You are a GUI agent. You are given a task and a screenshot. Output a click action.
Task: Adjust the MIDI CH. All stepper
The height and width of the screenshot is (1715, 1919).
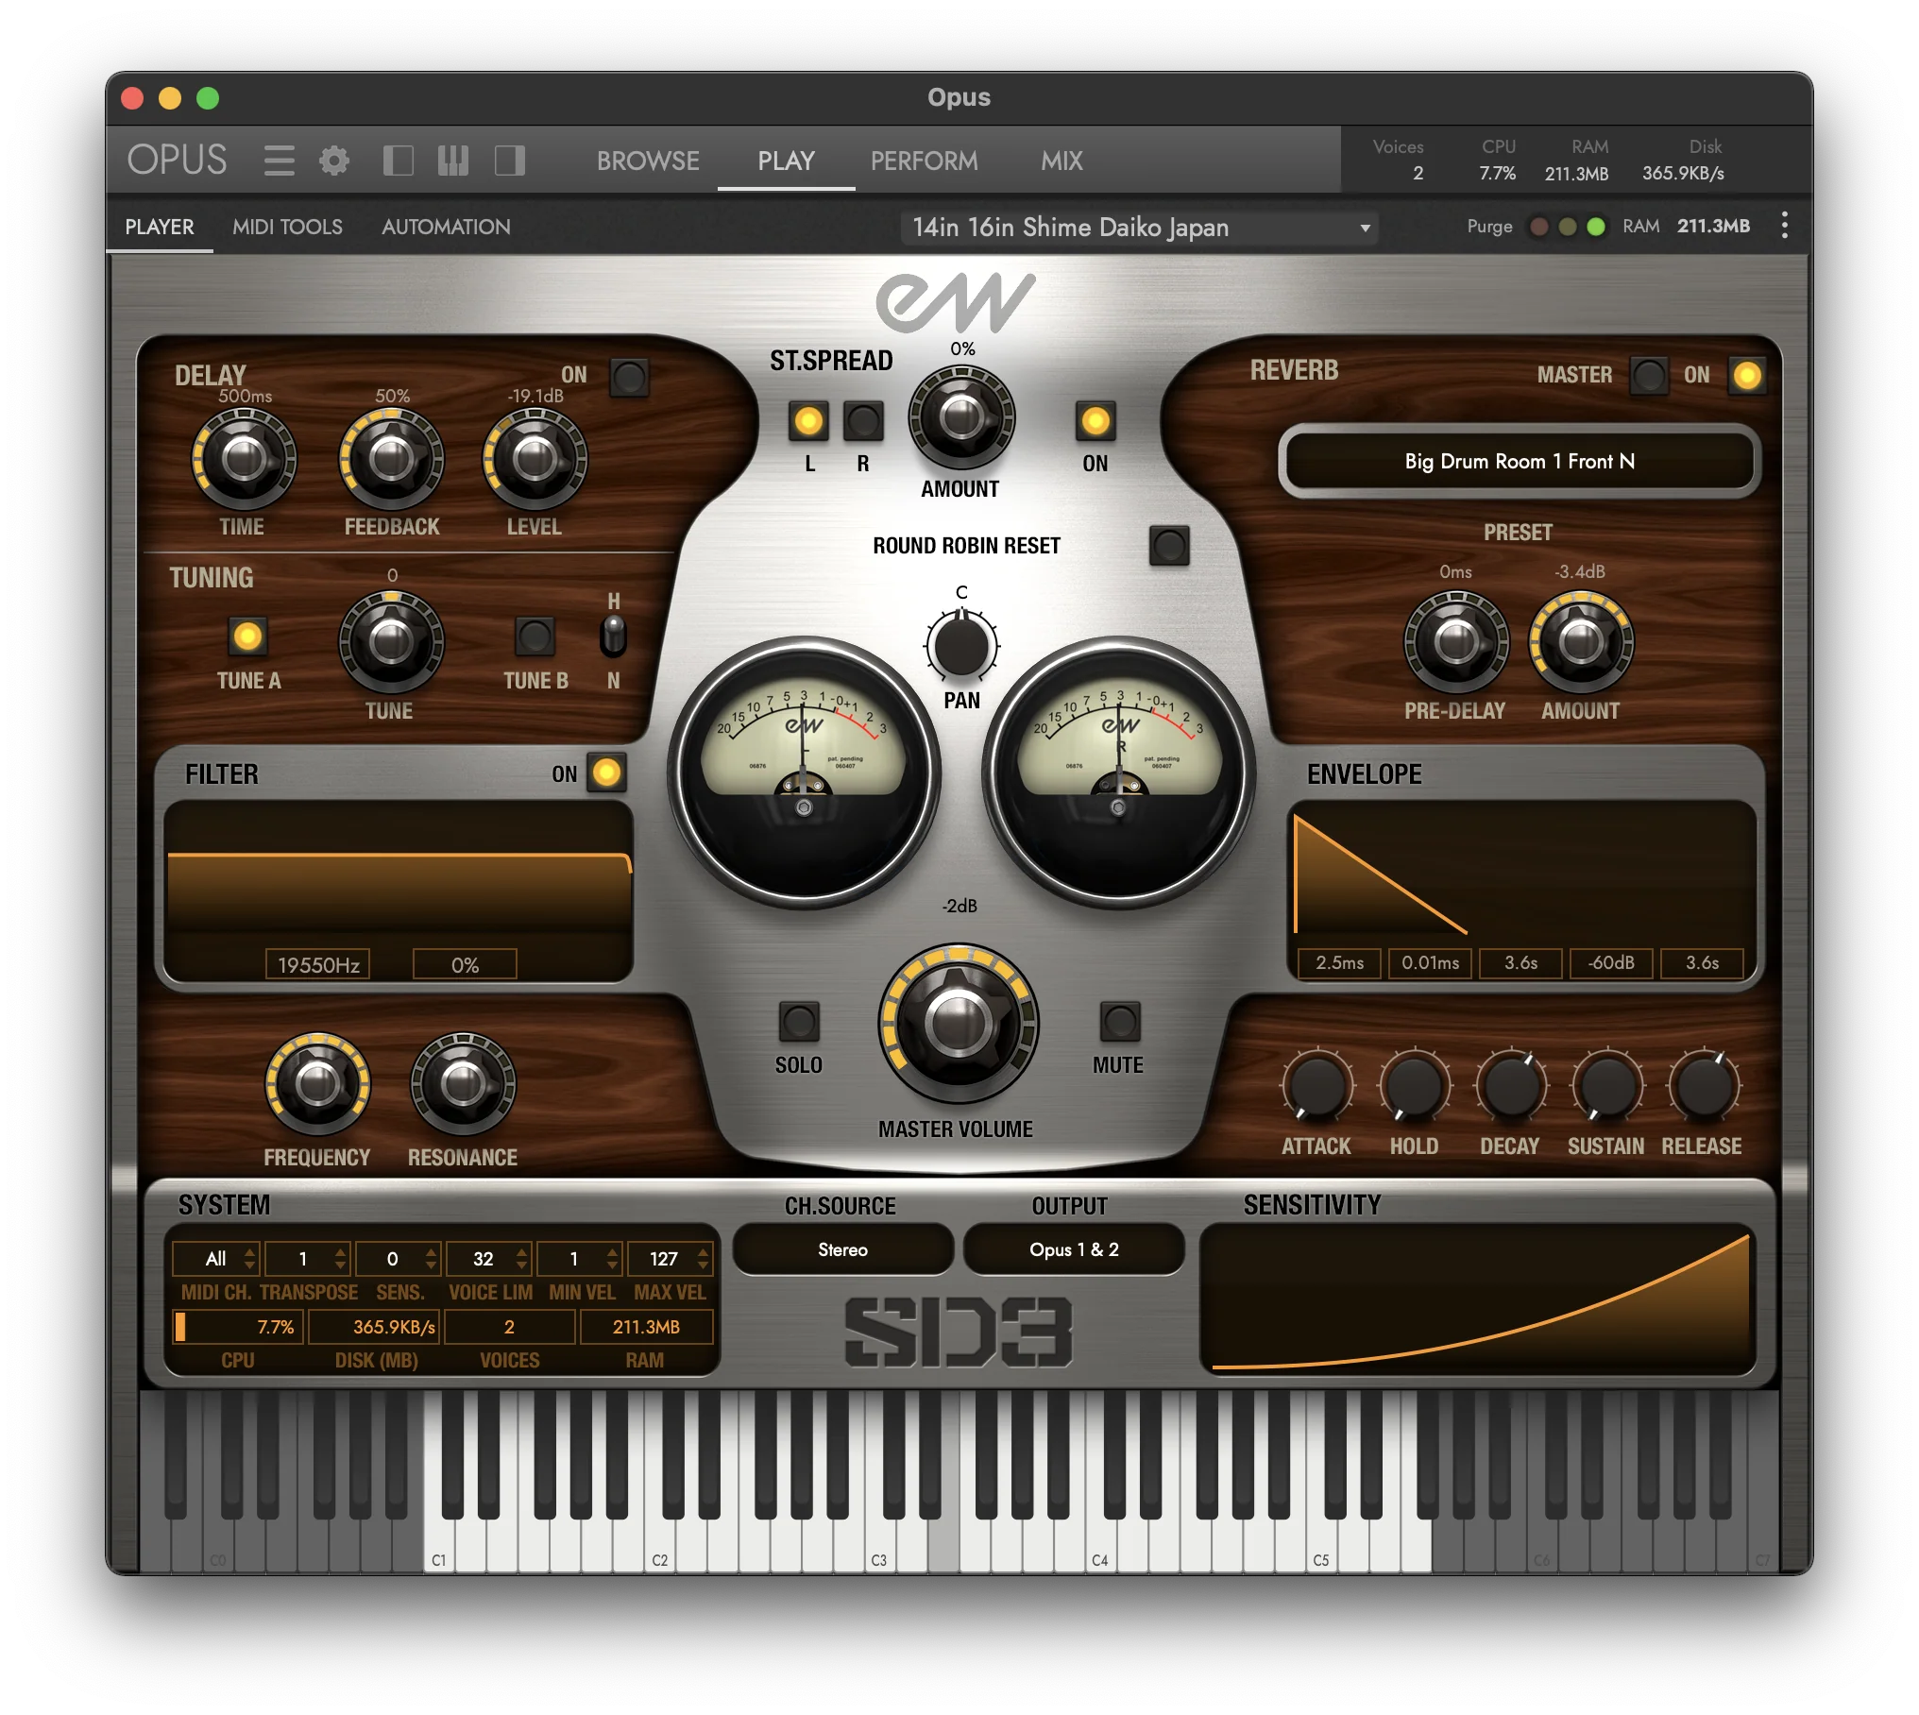(x=249, y=1259)
